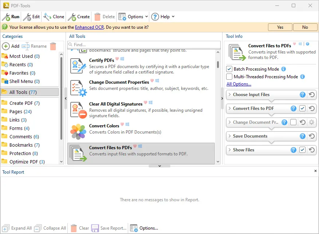Open help for Convert Files to PDF
319x234 pixels.
[294, 108]
